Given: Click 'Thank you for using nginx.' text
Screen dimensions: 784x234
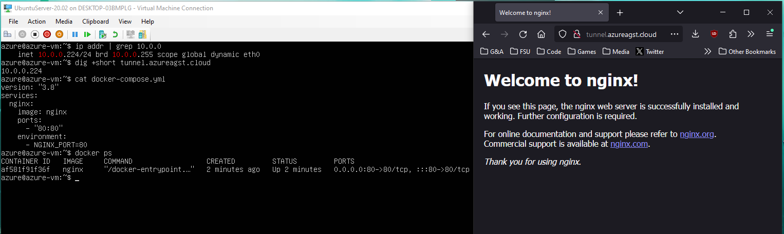Looking at the screenshot, I should [x=532, y=162].
